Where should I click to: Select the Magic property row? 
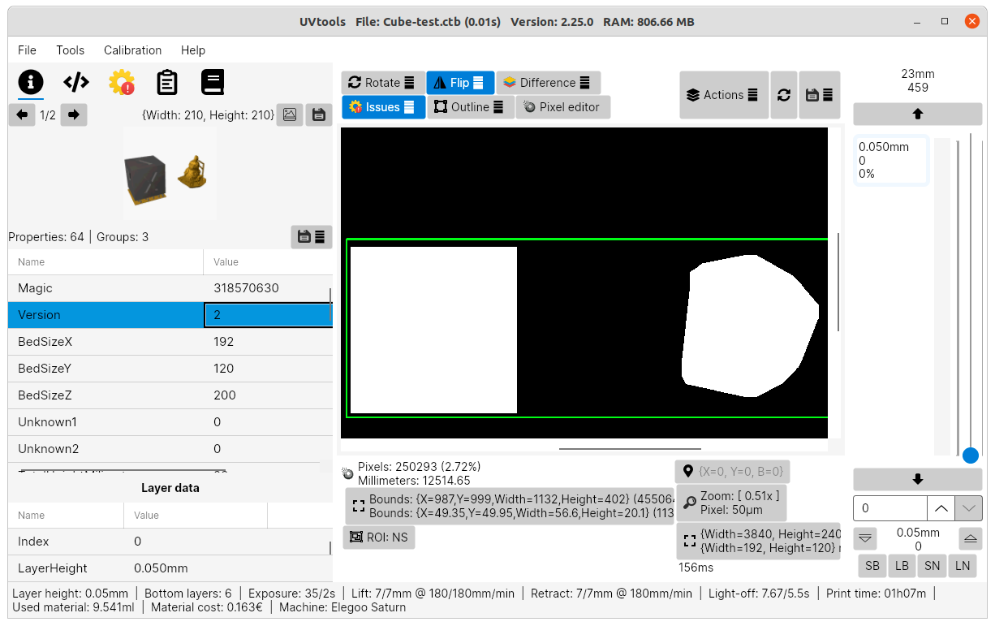pos(170,288)
